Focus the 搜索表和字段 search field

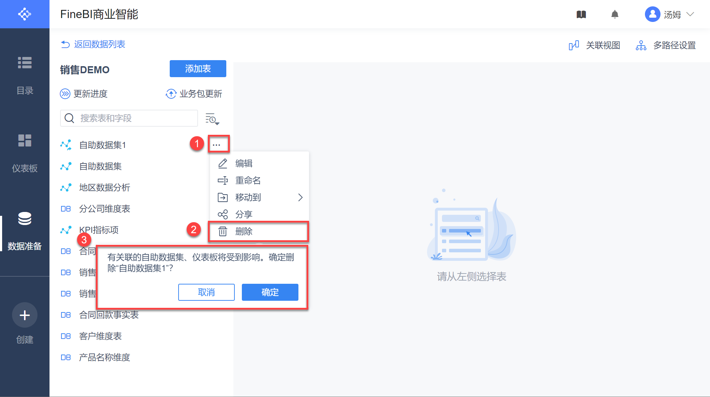coord(134,118)
